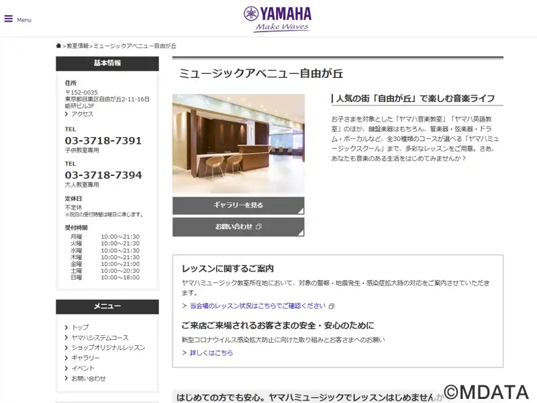Viewport: 537px width, 403px height.
Task: Click the お問い合わせ button below the photo
Action: (x=238, y=227)
